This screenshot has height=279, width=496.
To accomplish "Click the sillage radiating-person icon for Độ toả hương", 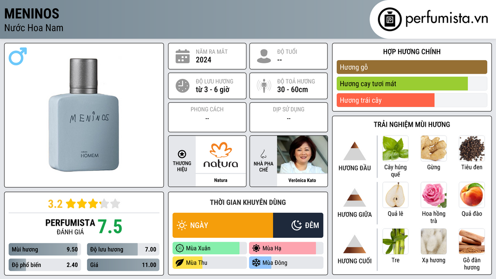I will pos(264,86).
